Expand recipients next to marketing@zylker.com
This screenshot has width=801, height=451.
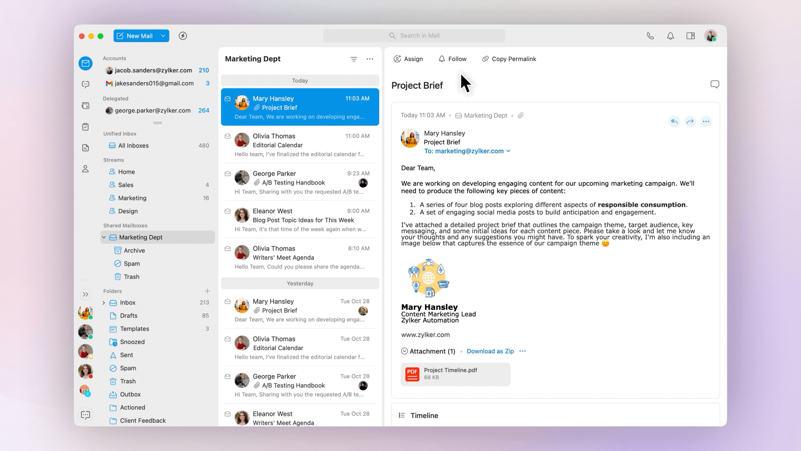click(508, 151)
